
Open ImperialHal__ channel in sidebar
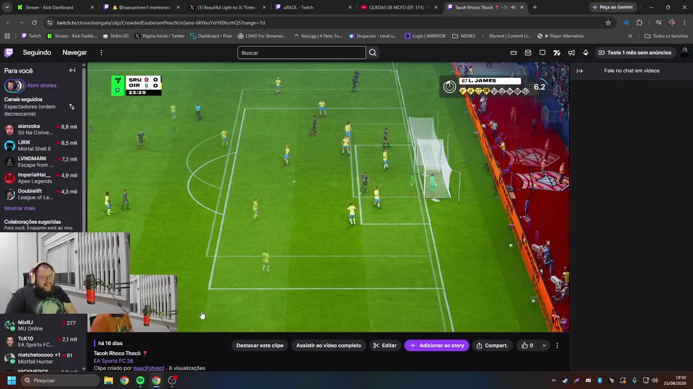click(x=41, y=178)
